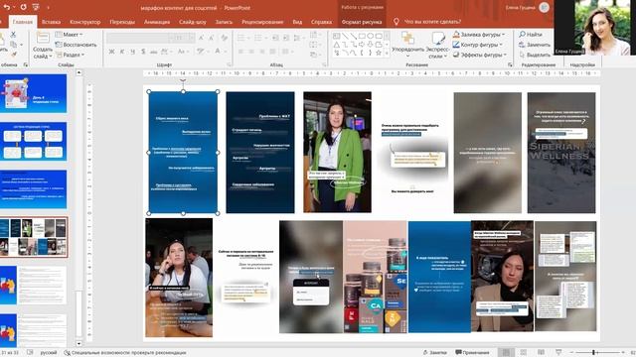The height and width of the screenshot is (357, 636).
Task: Switch to Slide Sorter view icon
Action: [x=524, y=352]
